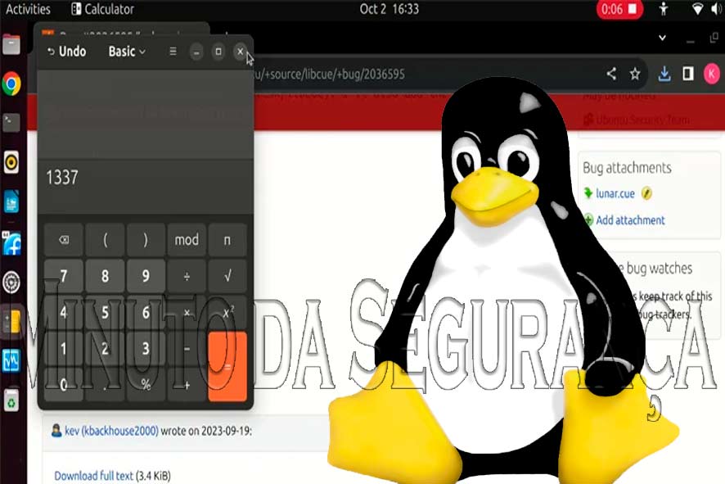725x484 pixels.
Task: Open the volume icon in the top bar
Action: (717, 9)
